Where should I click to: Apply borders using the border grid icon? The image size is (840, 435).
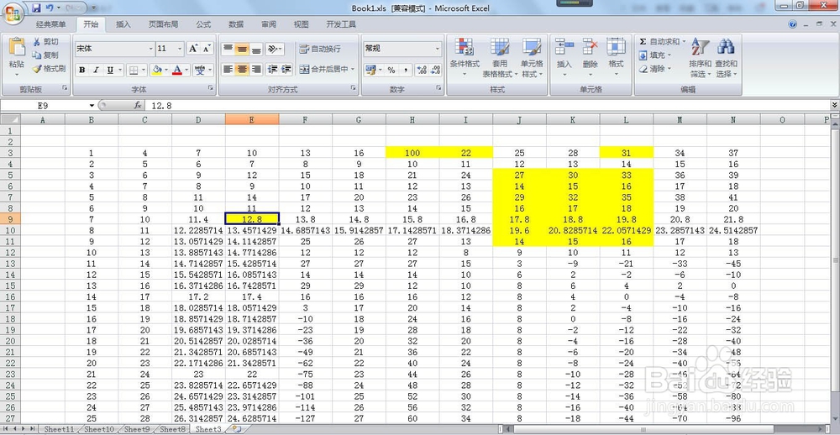point(134,70)
